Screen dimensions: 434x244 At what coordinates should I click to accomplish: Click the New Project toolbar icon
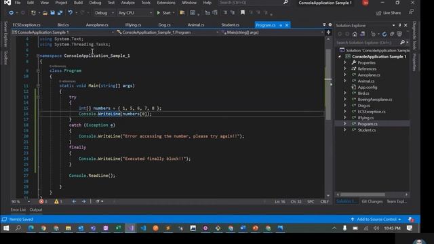pos(33,13)
